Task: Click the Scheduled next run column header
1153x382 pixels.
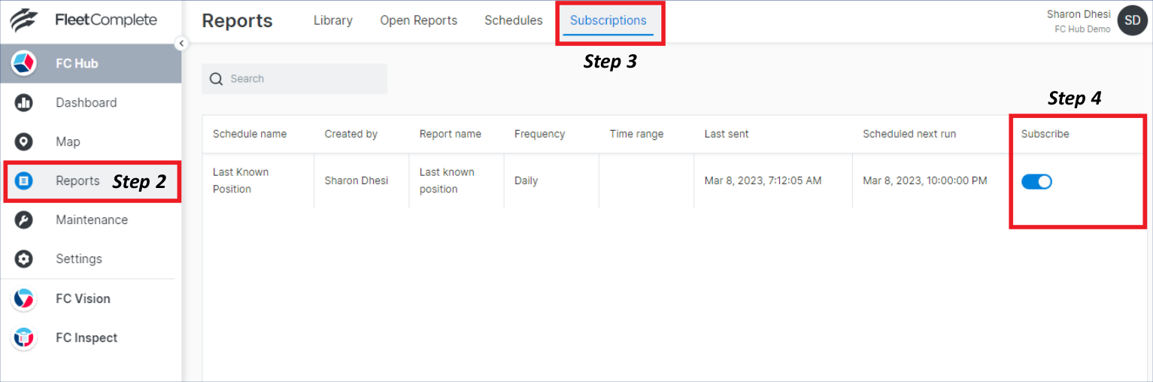Action: click(909, 134)
